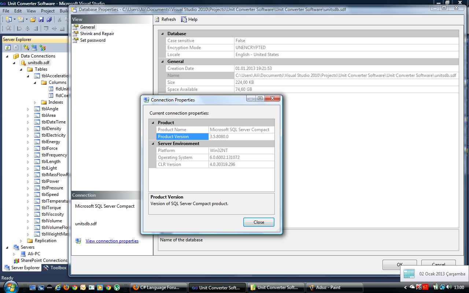Image resolution: width=469 pixels, height=293 pixels.
Task: Open File menu
Action: click(6, 11)
